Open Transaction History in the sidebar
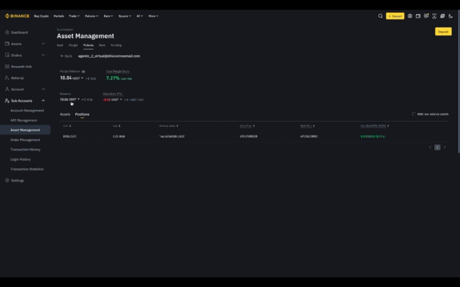460x287 pixels. click(25, 150)
